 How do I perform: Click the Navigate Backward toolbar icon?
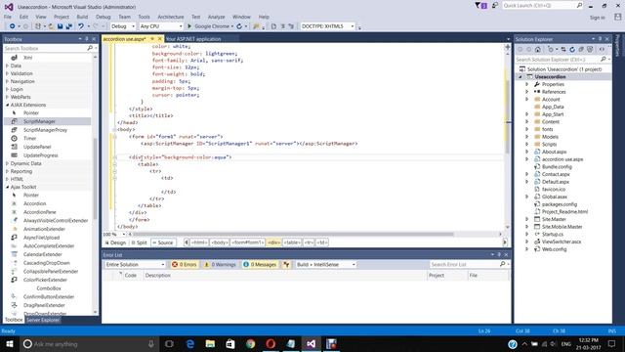(12, 26)
